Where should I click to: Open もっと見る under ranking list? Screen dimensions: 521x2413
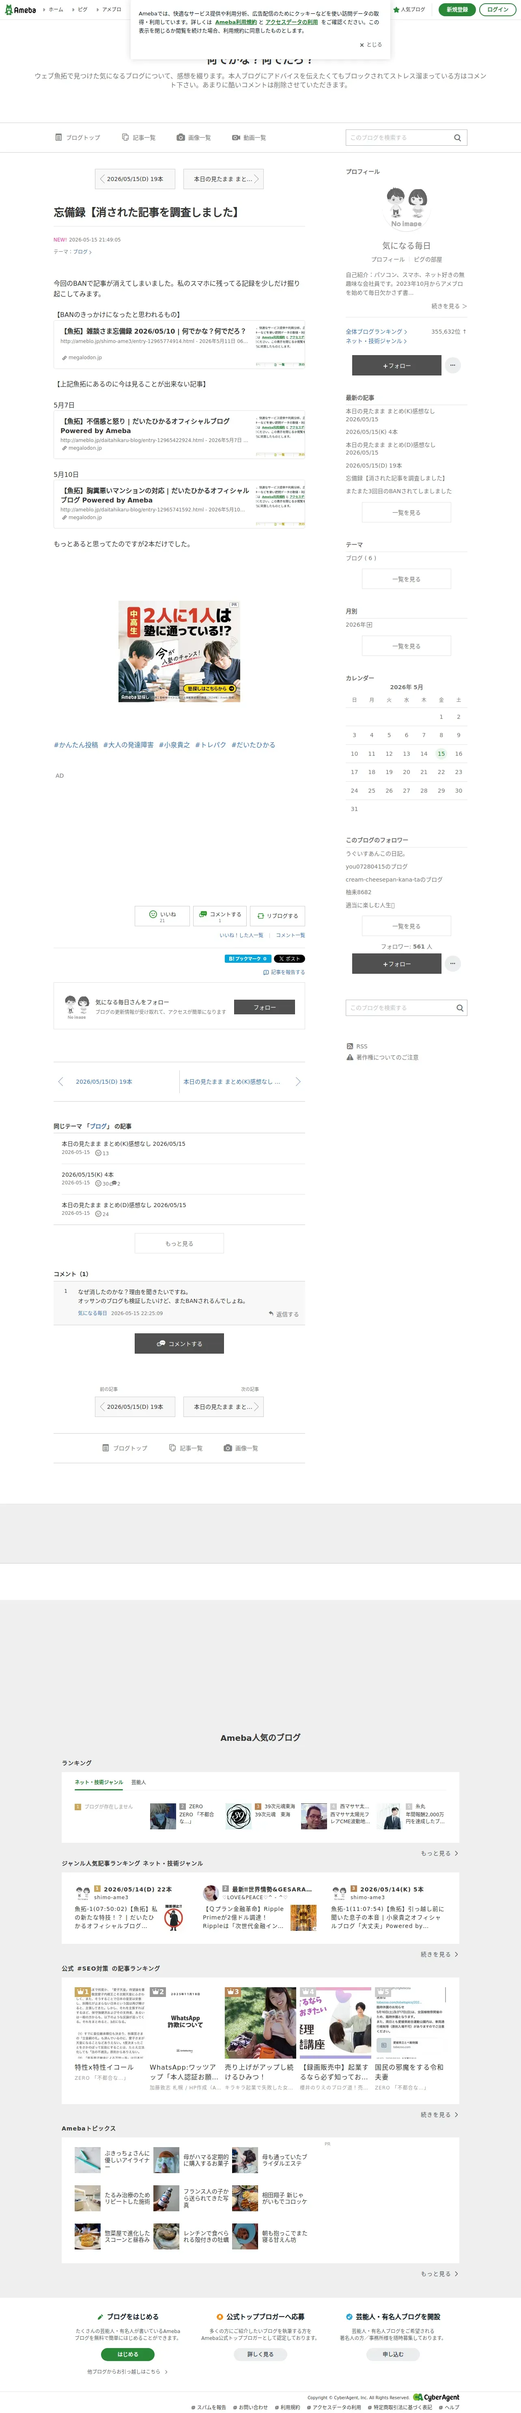[439, 1853]
